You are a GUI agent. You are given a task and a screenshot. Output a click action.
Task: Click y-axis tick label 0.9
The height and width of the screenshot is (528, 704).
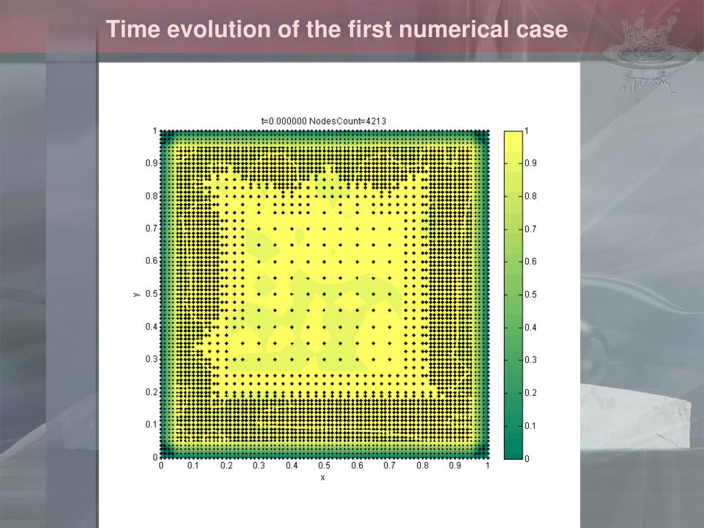151,163
